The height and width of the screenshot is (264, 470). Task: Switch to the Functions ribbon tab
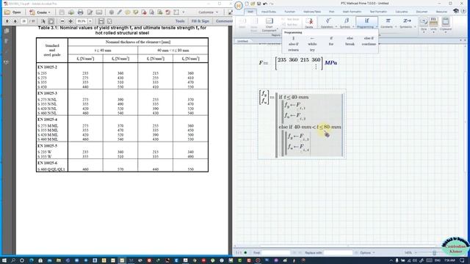pyautogui.click(x=289, y=12)
